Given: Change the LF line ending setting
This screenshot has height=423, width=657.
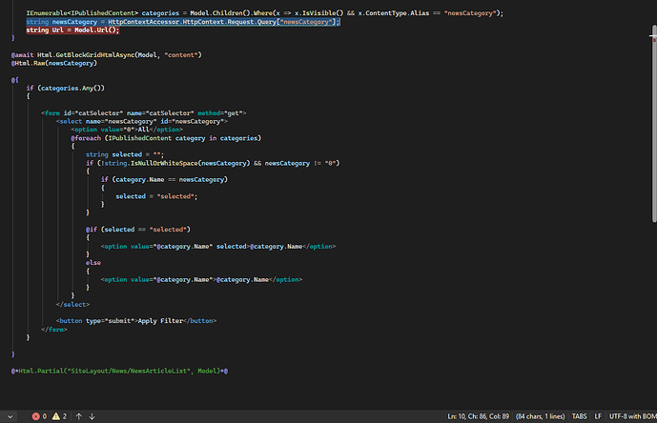Looking at the screenshot, I should point(598,416).
